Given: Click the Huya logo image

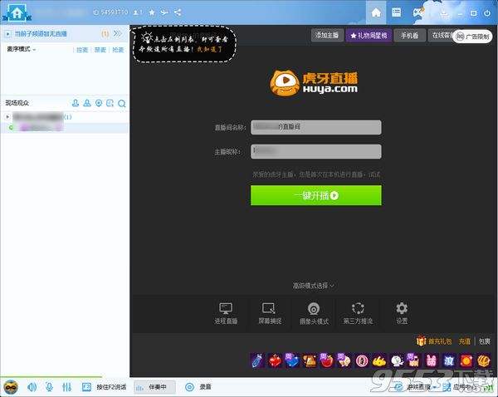Looking at the screenshot, I should click(314, 83).
